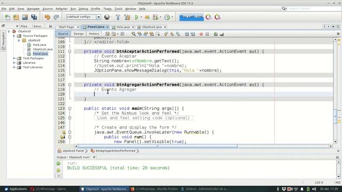Switch to the Design view
Viewport: 342px width, 192px height.
click(79, 34)
